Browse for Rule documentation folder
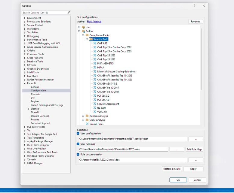 click(x=196, y=160)
